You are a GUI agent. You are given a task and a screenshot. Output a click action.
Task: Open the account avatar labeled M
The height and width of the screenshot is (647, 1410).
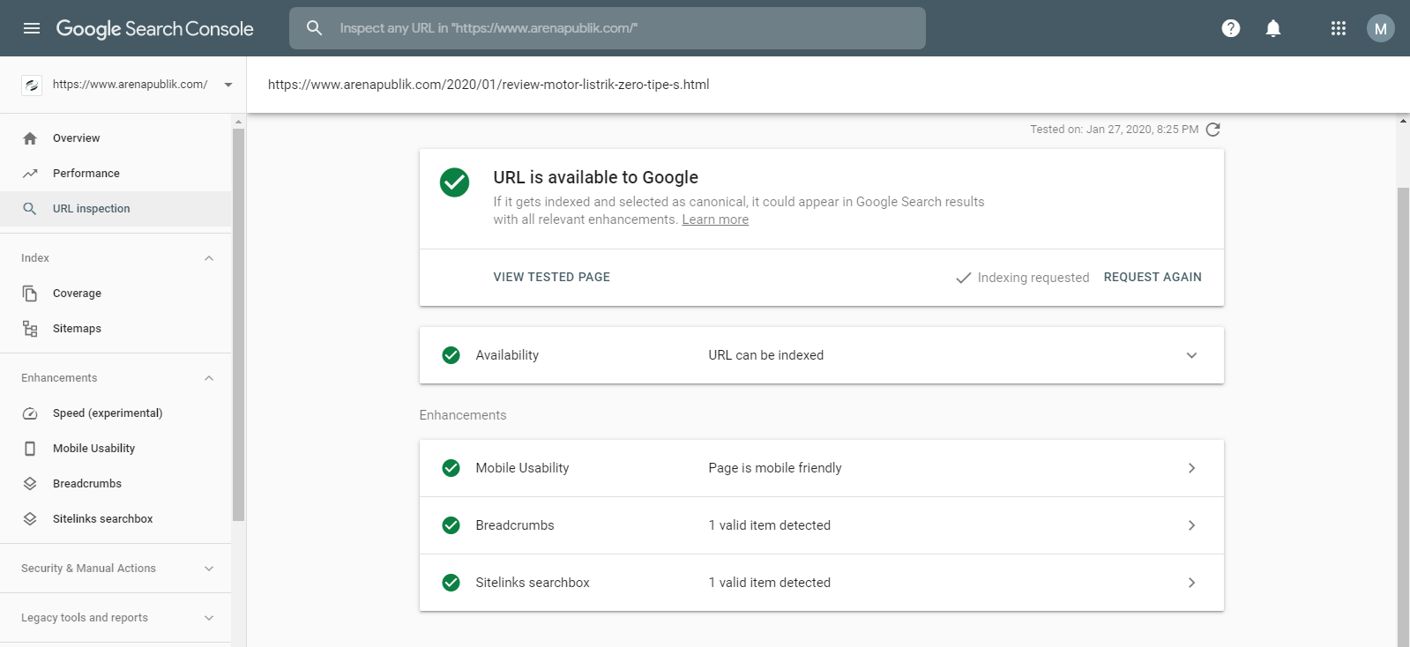(x=1381, y=28)
